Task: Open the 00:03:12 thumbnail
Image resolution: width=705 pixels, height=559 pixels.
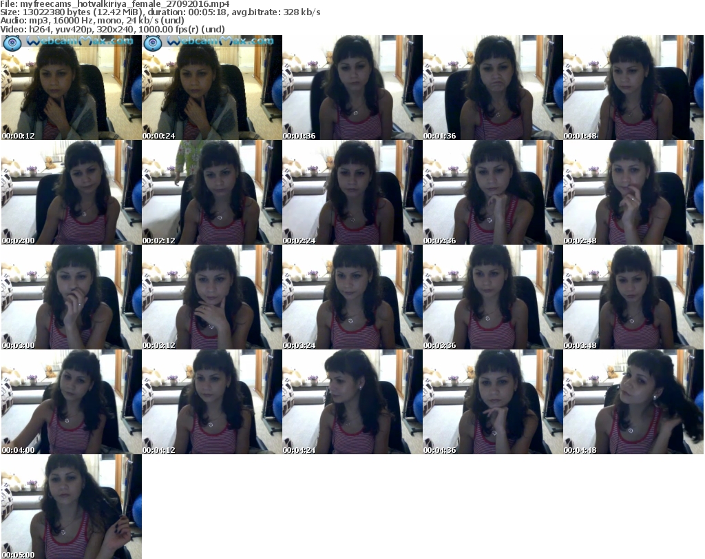Action: pyautogui.click(x=211, y=297)
